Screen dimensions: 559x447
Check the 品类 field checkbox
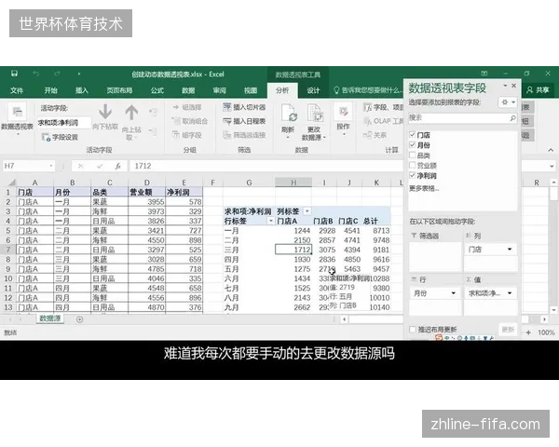coord(413,156)
